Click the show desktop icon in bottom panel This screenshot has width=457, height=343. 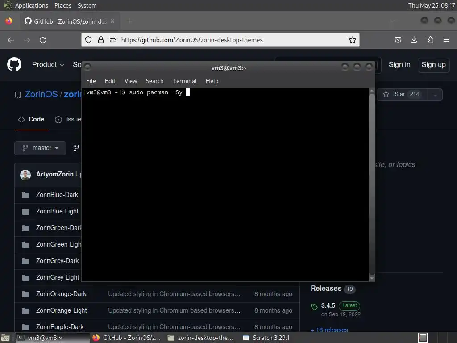point(5,338)
